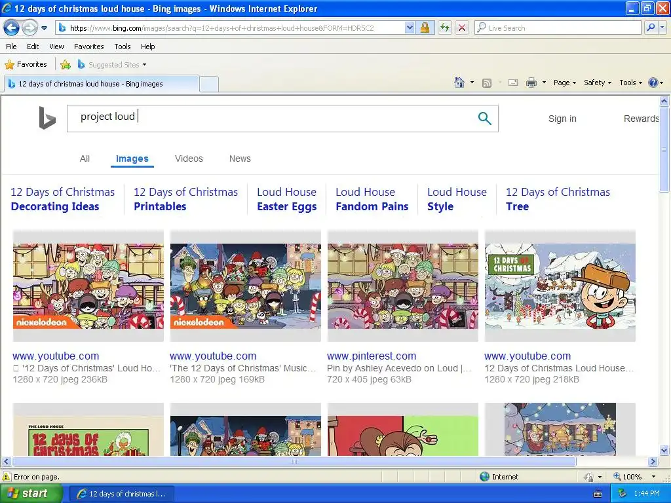Image resolution: width=671 pixels, height=503 pixels.
Task: Open the View menu
Action: tap(56, 47)
